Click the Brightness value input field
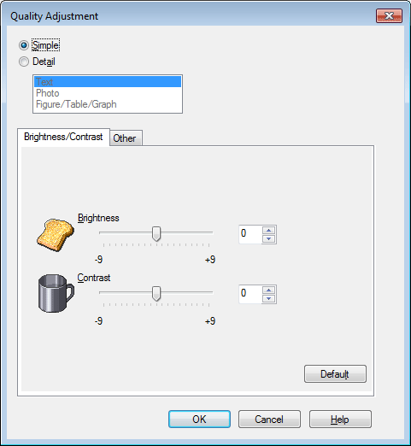 [x=250, y=234]
